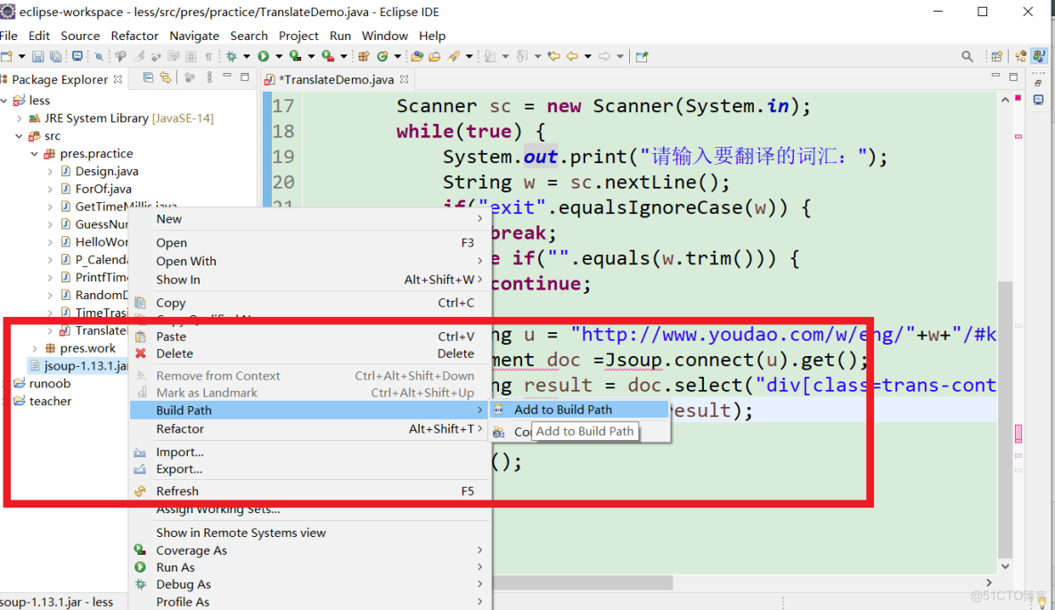Click Debug As in the context menu
Image resolution: width=1055 pixels, height=610 pixels.
pos(310,584)
